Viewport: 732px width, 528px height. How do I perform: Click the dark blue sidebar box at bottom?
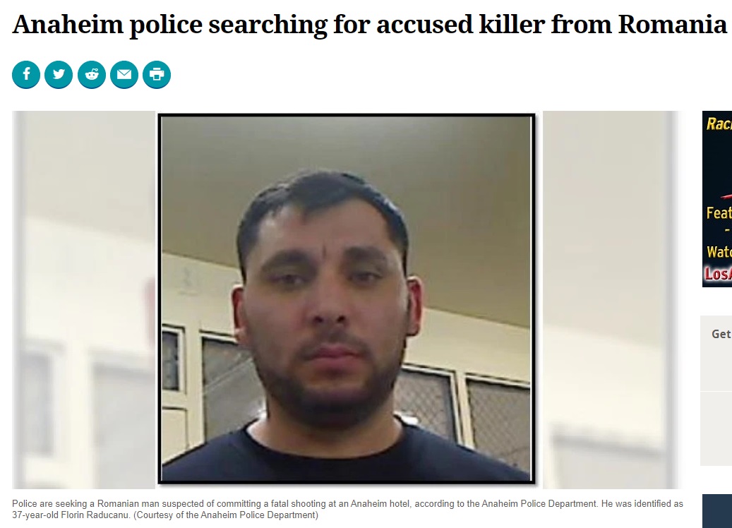tap(717, 511)
